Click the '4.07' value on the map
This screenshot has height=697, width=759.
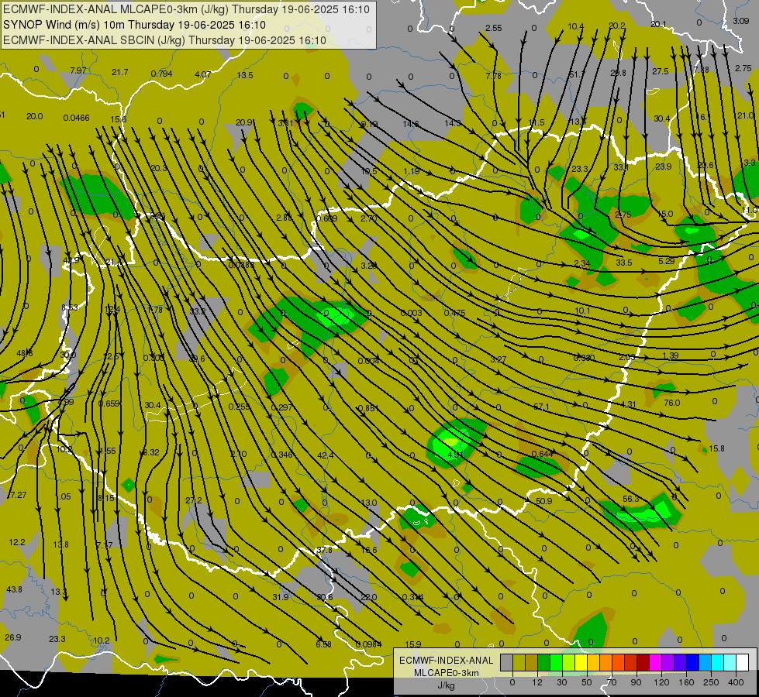click(x=203, y=74)
